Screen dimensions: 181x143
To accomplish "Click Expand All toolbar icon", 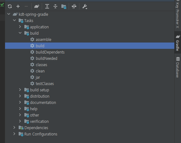I will click(x=47, y=6).
